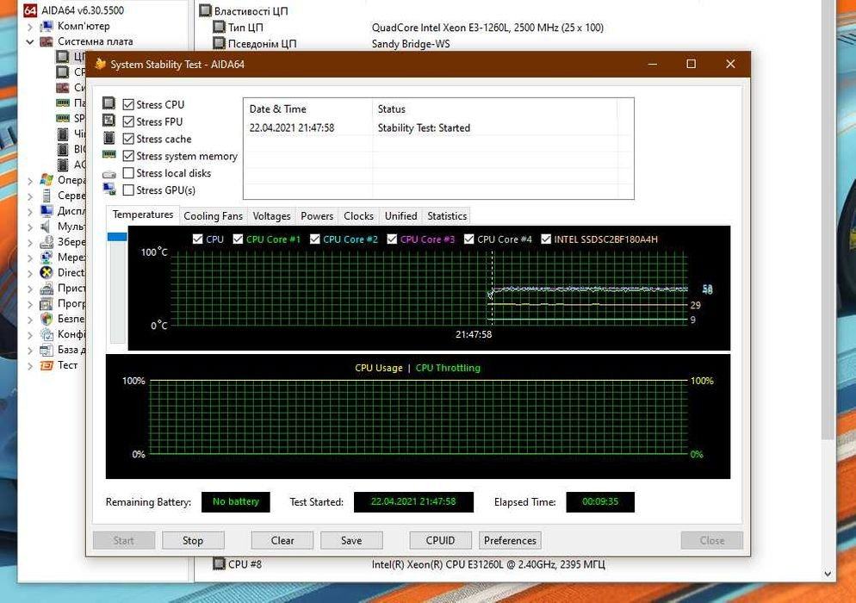Click the Stress local disks drive icon

109,174
